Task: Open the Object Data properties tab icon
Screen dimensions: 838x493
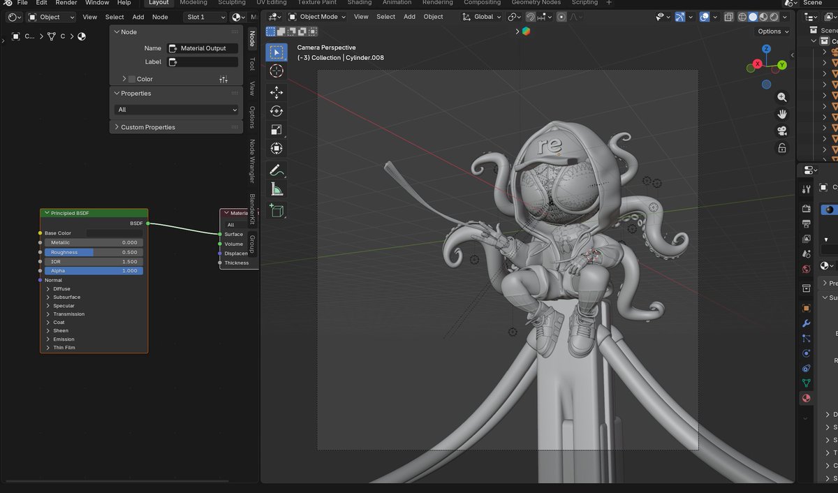Action: pyautogui.click(x=806, y=383)
